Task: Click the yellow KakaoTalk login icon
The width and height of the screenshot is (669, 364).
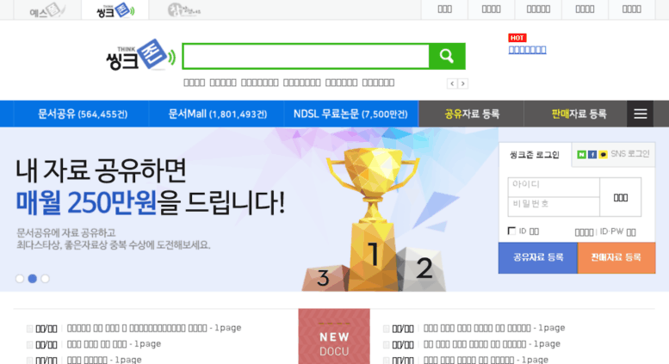Action: 603,154
